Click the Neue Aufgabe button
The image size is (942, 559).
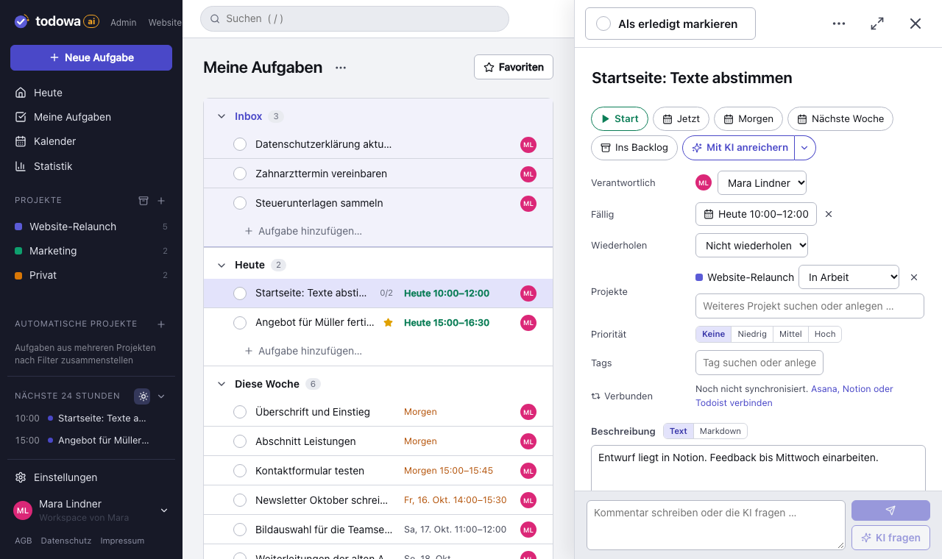(x=91, y=57)
